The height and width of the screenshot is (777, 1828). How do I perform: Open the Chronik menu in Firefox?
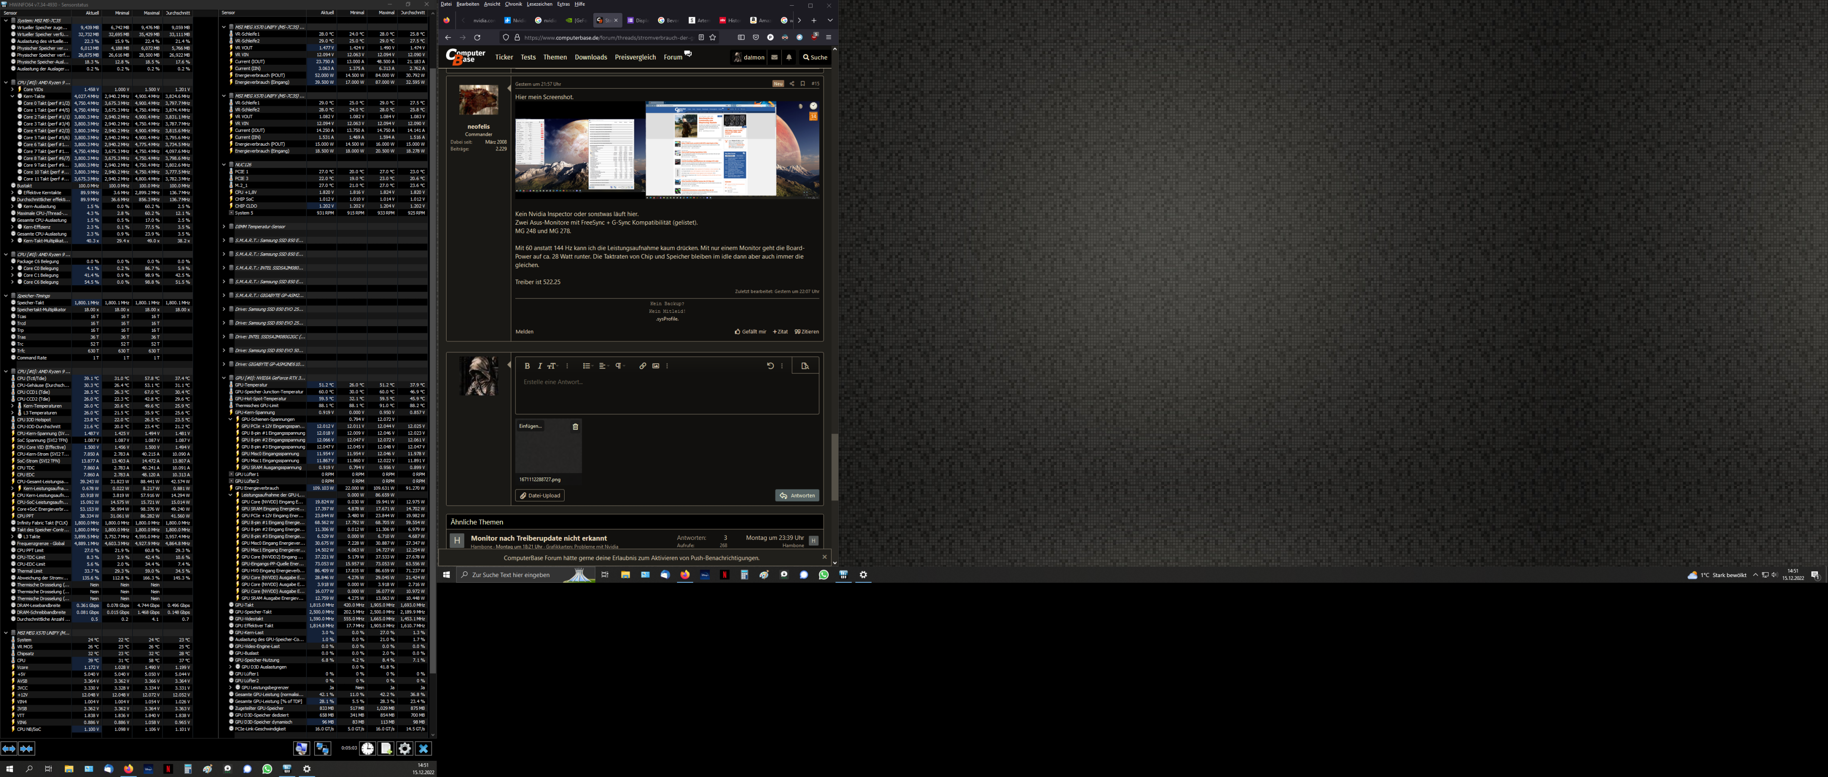pyautogui.click(x=513, y=4)
